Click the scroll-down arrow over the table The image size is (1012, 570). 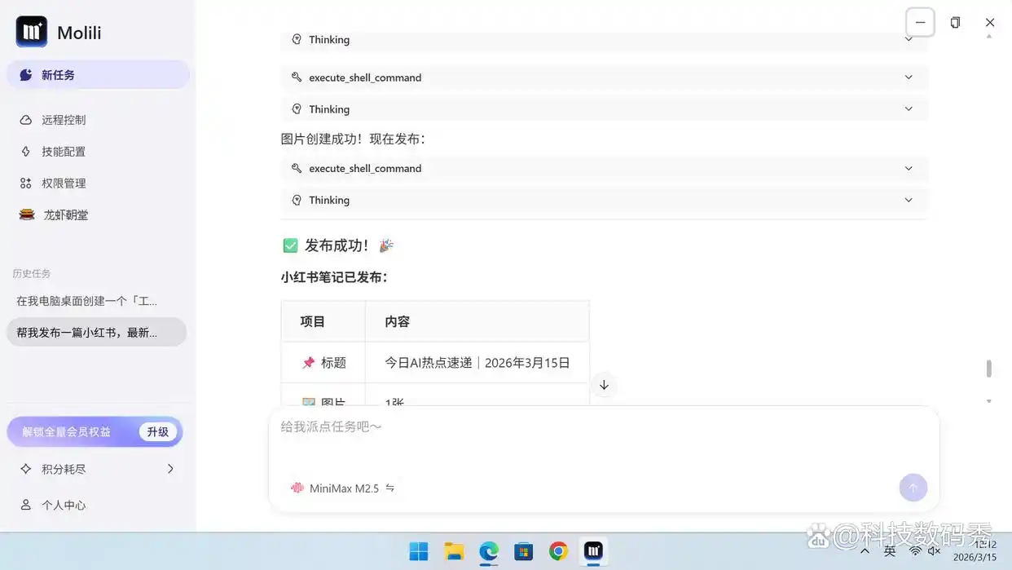coord(604,384)
